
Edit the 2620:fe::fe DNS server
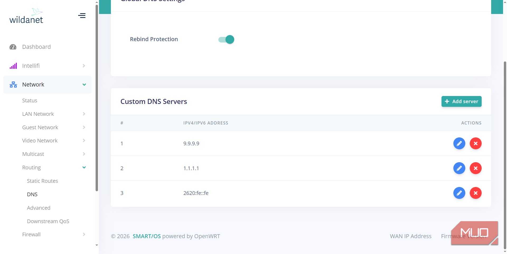[x=459, y=193]
